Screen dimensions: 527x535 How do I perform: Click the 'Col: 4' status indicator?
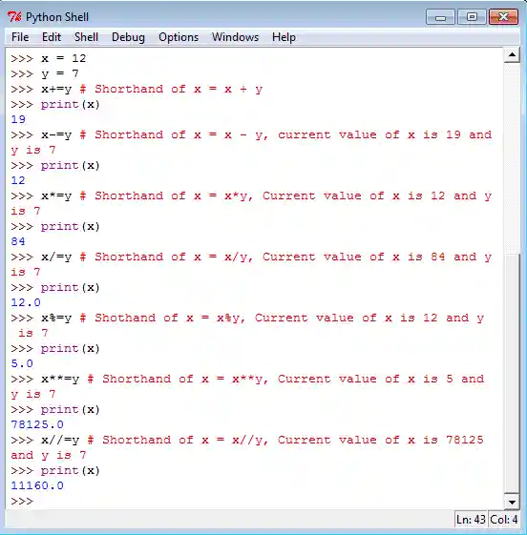504,520
